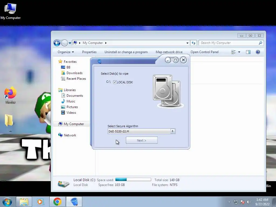Image resolution: width=276 pixels, height=207 pixels.
Task: Click the space used progress bar
Action: click(133, 180)
